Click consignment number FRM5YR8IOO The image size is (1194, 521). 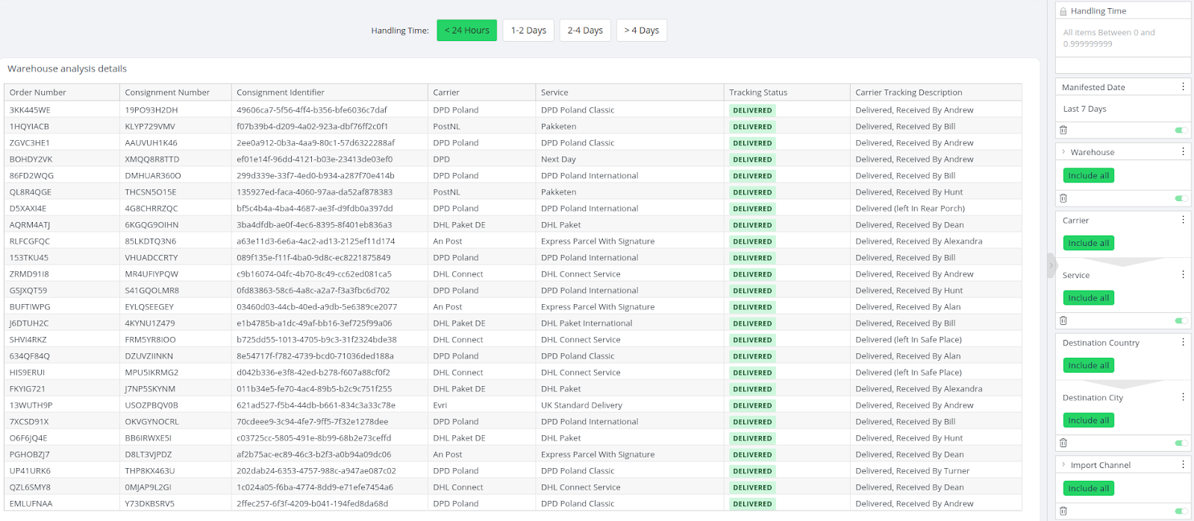tap(151, 340)
